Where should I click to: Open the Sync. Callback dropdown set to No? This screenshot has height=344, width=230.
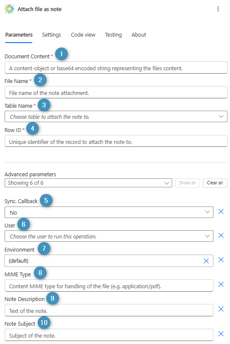coord(109,212)
